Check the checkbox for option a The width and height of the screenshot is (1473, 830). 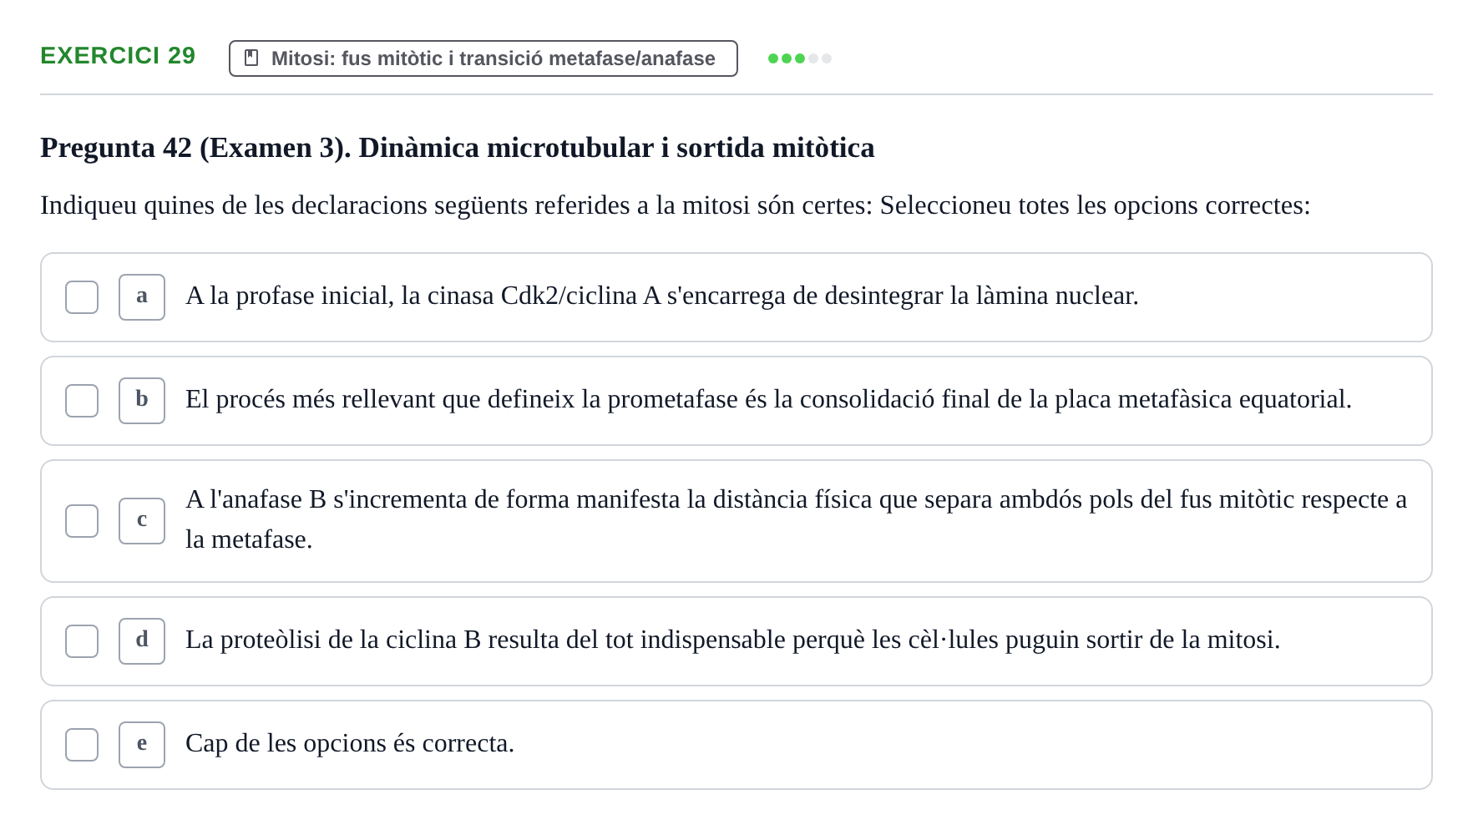(x=82, y=297)
